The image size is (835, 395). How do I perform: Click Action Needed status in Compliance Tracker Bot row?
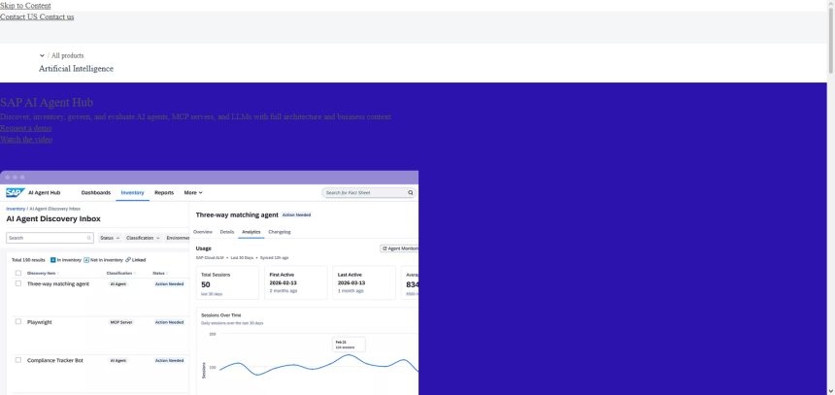pyautogui.click(x=169, y=360)
